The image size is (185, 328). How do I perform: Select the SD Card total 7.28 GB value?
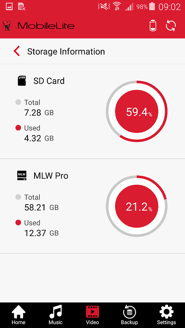coord(39,113)
